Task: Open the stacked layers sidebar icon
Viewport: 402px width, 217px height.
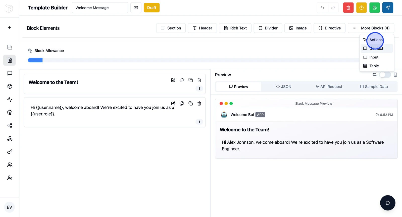Action: coord(10,112)
